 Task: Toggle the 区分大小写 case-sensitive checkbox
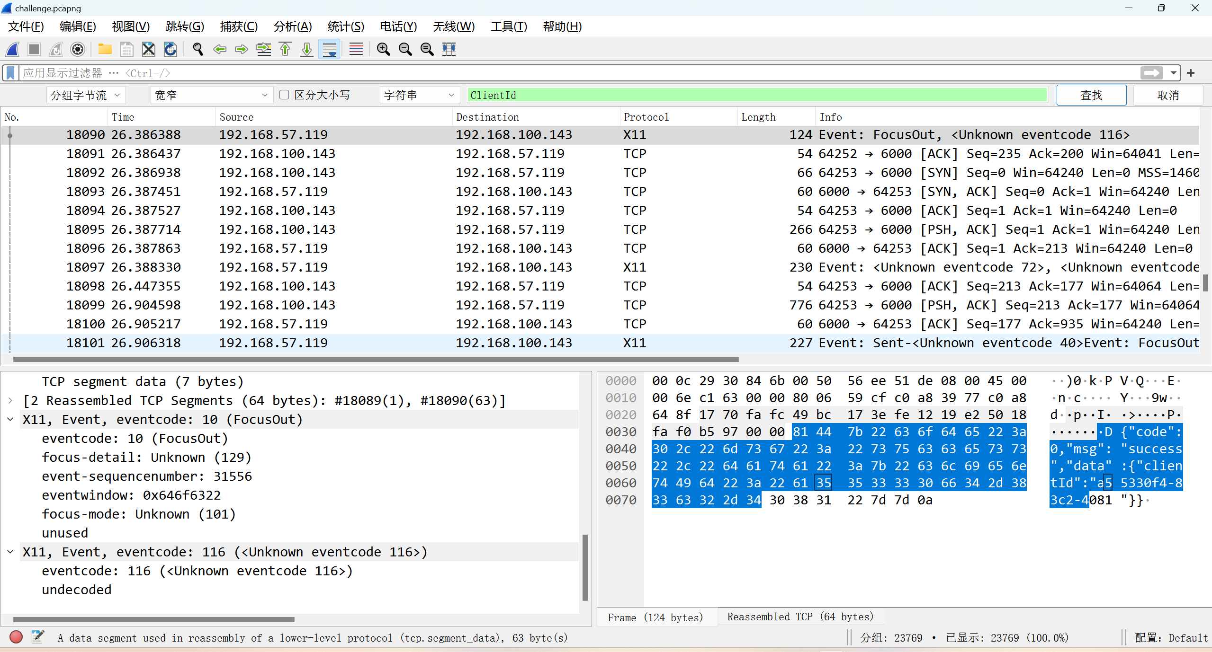[284, 95]
